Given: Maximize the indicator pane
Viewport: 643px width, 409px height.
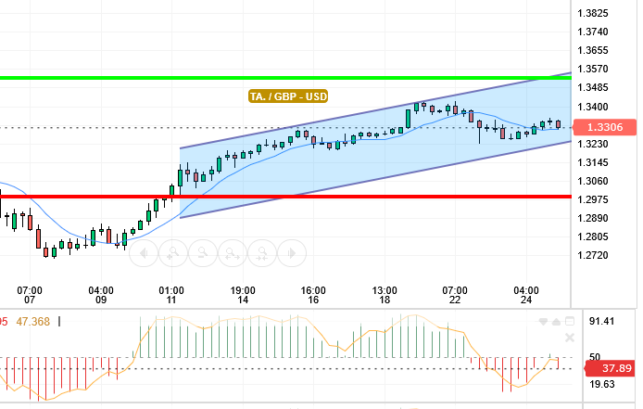Looking at the screenshot, I should [x=570, y=321].
